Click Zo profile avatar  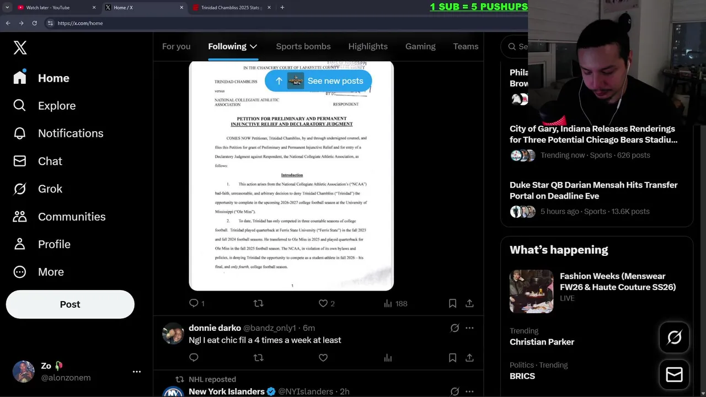pos(24,372)
